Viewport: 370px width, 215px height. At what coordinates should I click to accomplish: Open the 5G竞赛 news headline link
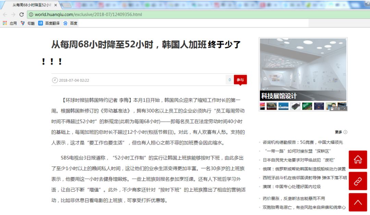click(x=303, y=142)
